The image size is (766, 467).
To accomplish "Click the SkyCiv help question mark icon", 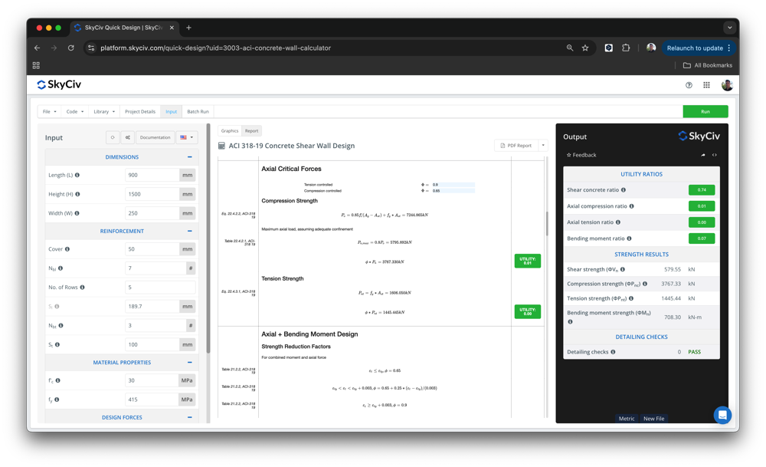I will tap(689, 85).
